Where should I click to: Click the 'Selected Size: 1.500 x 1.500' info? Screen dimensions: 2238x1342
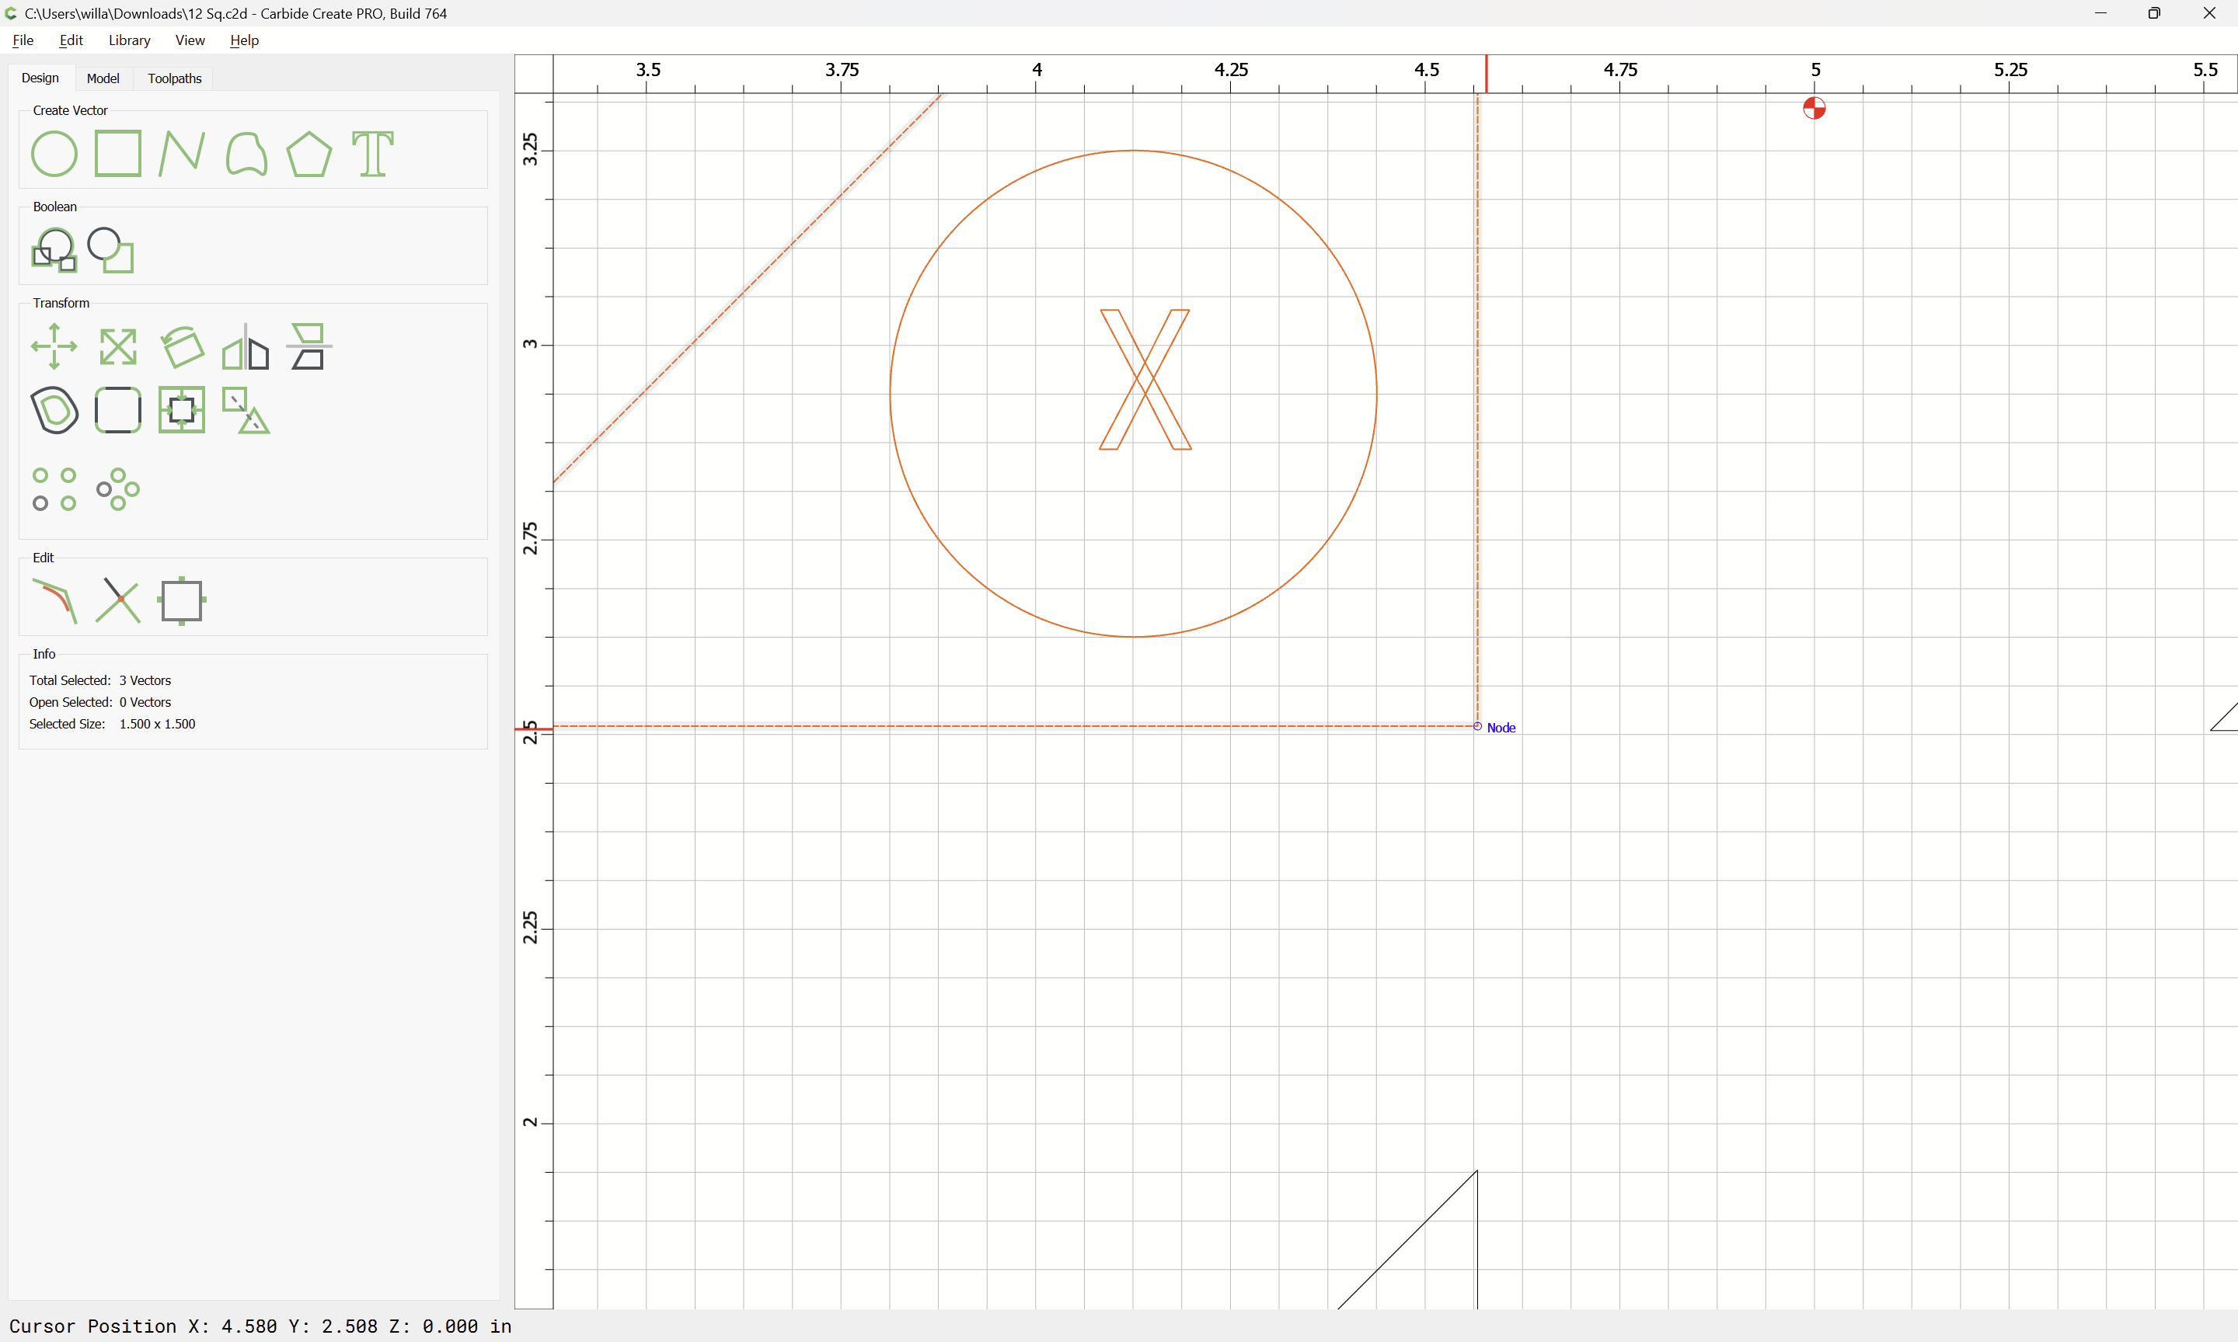(112, 724)
